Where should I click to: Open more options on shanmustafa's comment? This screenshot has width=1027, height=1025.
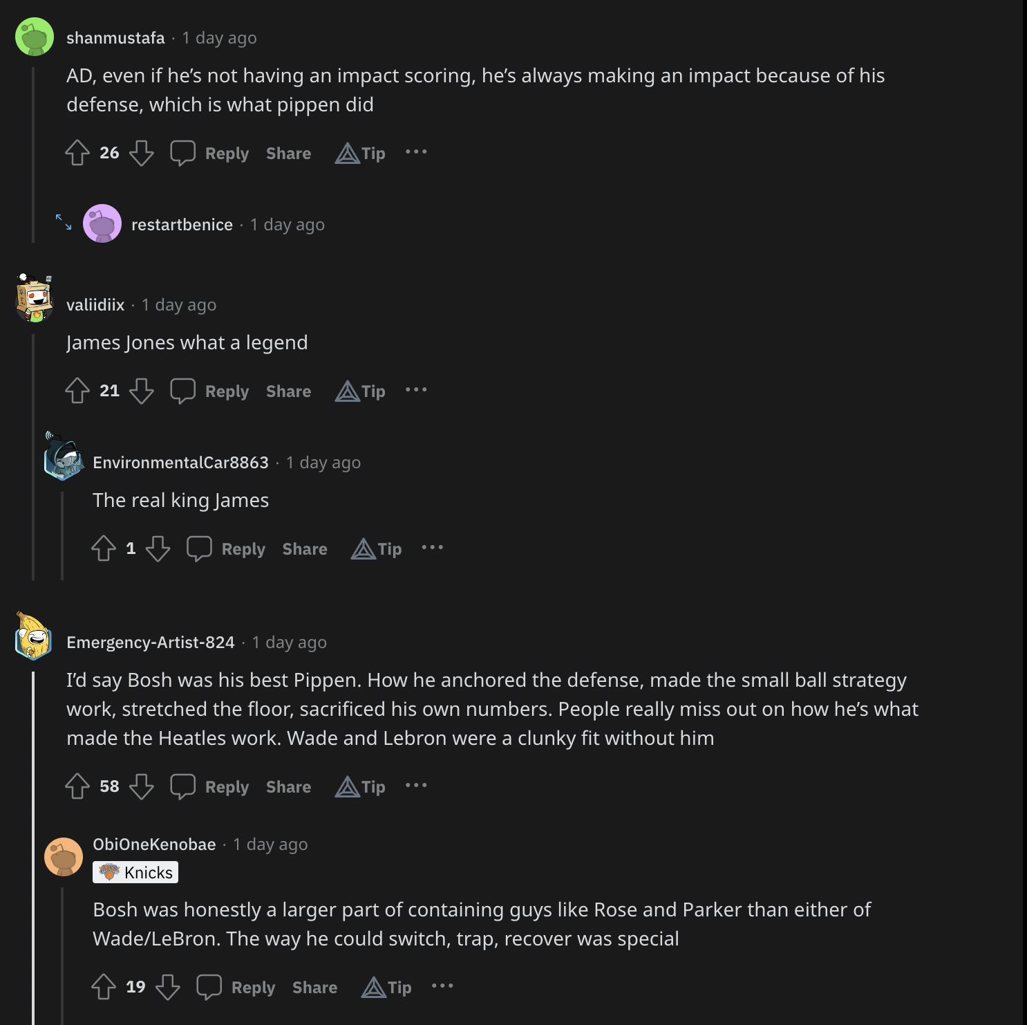pos(416,152)
